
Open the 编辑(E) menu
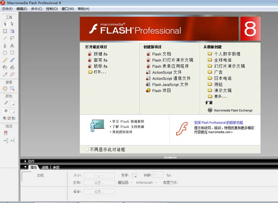tap(22, 9)
